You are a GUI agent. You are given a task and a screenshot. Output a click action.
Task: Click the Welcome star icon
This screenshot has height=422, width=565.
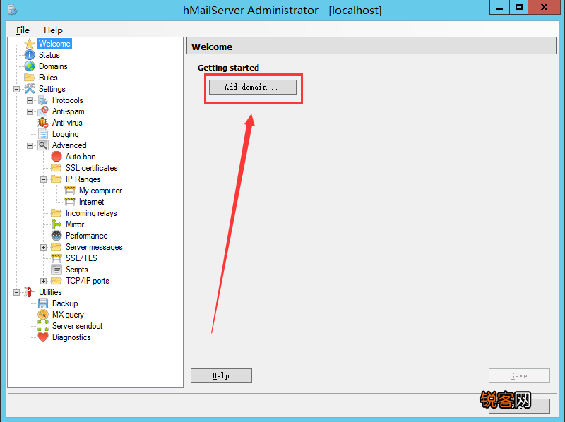(30, 44)
